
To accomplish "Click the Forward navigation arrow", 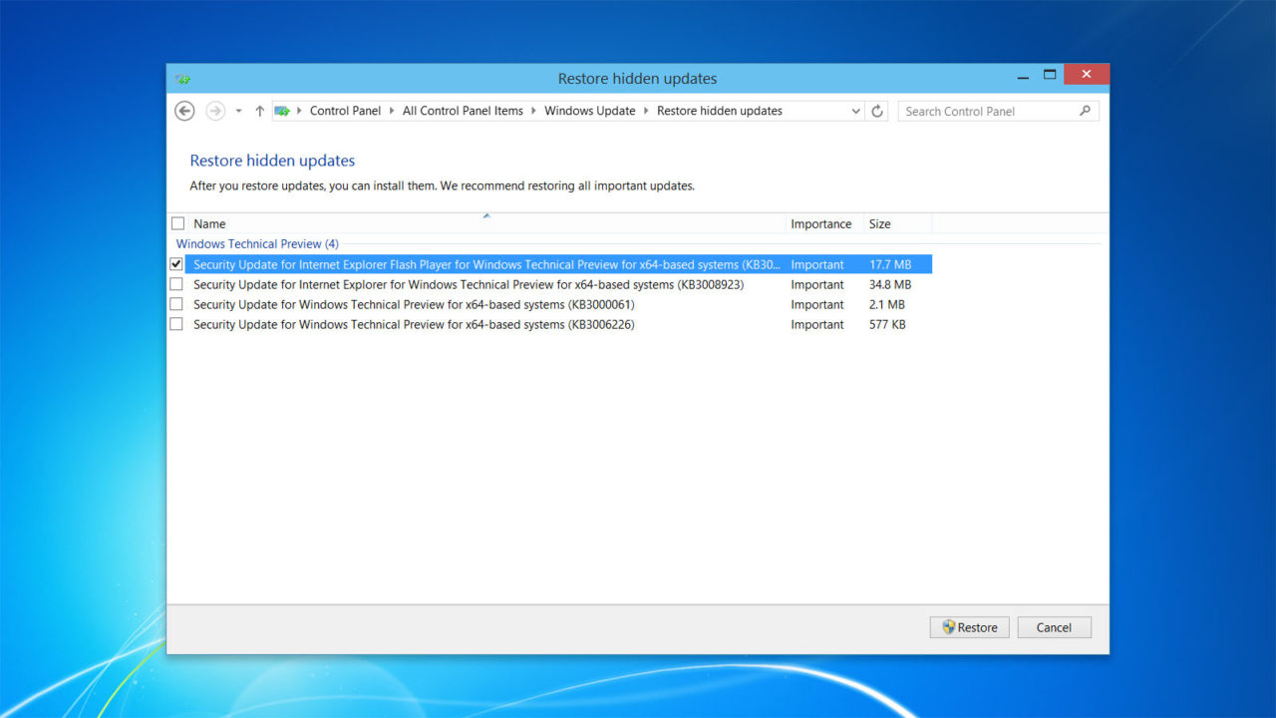I will click(x=215, y=111).
